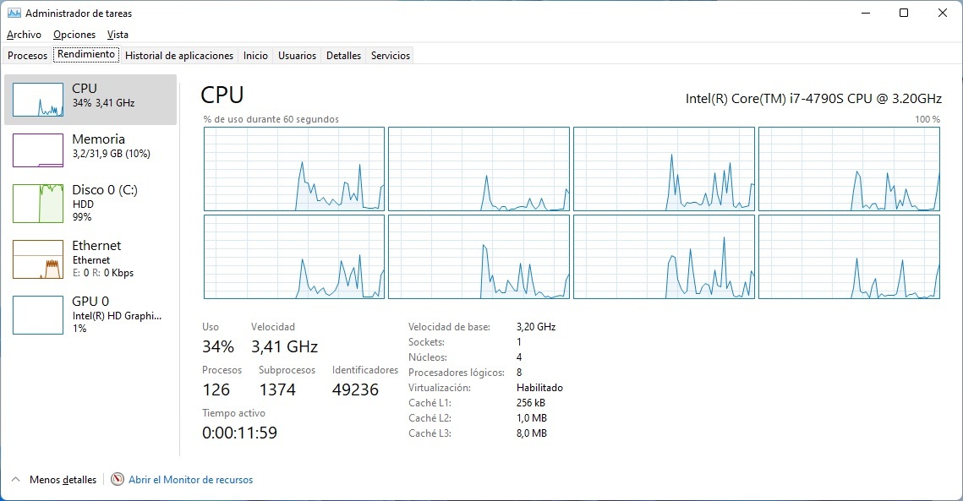The width and height of the screenshot is (963, 501).
Task: Select the GPU 0 graph thumbnail
Action: tap(38, 315)
